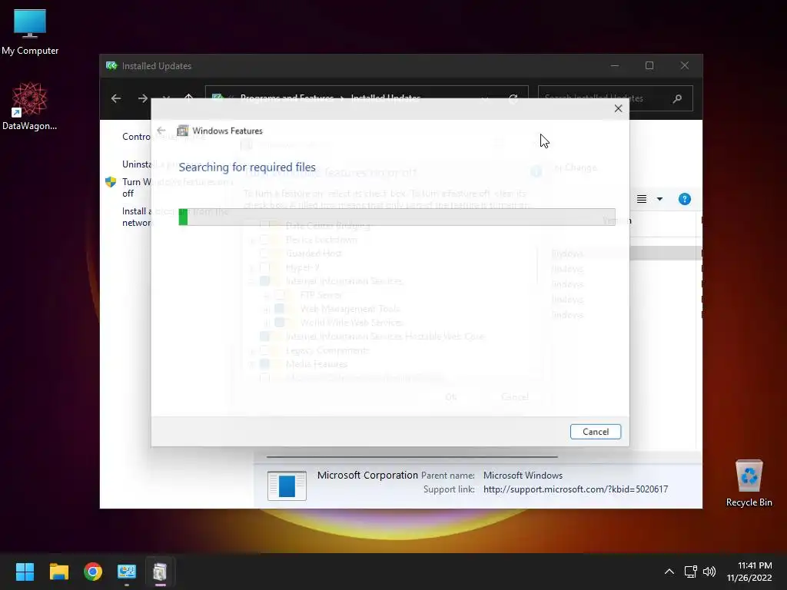Click the Microsoft Corporation update thumbnail

click(x=287, y=486)
